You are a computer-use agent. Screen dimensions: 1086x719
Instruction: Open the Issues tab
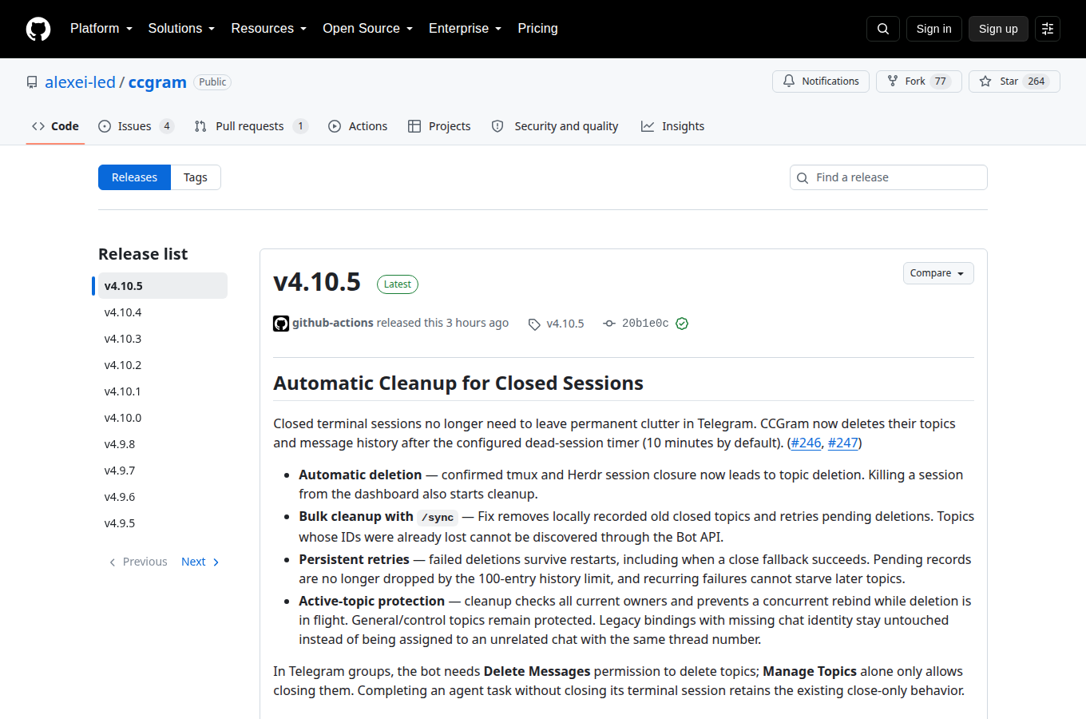tap(136, 126)
